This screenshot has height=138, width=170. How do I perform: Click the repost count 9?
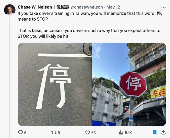pyautogui.click(x=59, y=133)
